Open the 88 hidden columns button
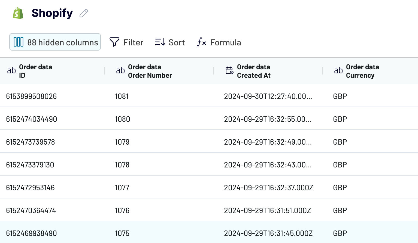This screenshot has width=418, height=243. pos(55,42)
